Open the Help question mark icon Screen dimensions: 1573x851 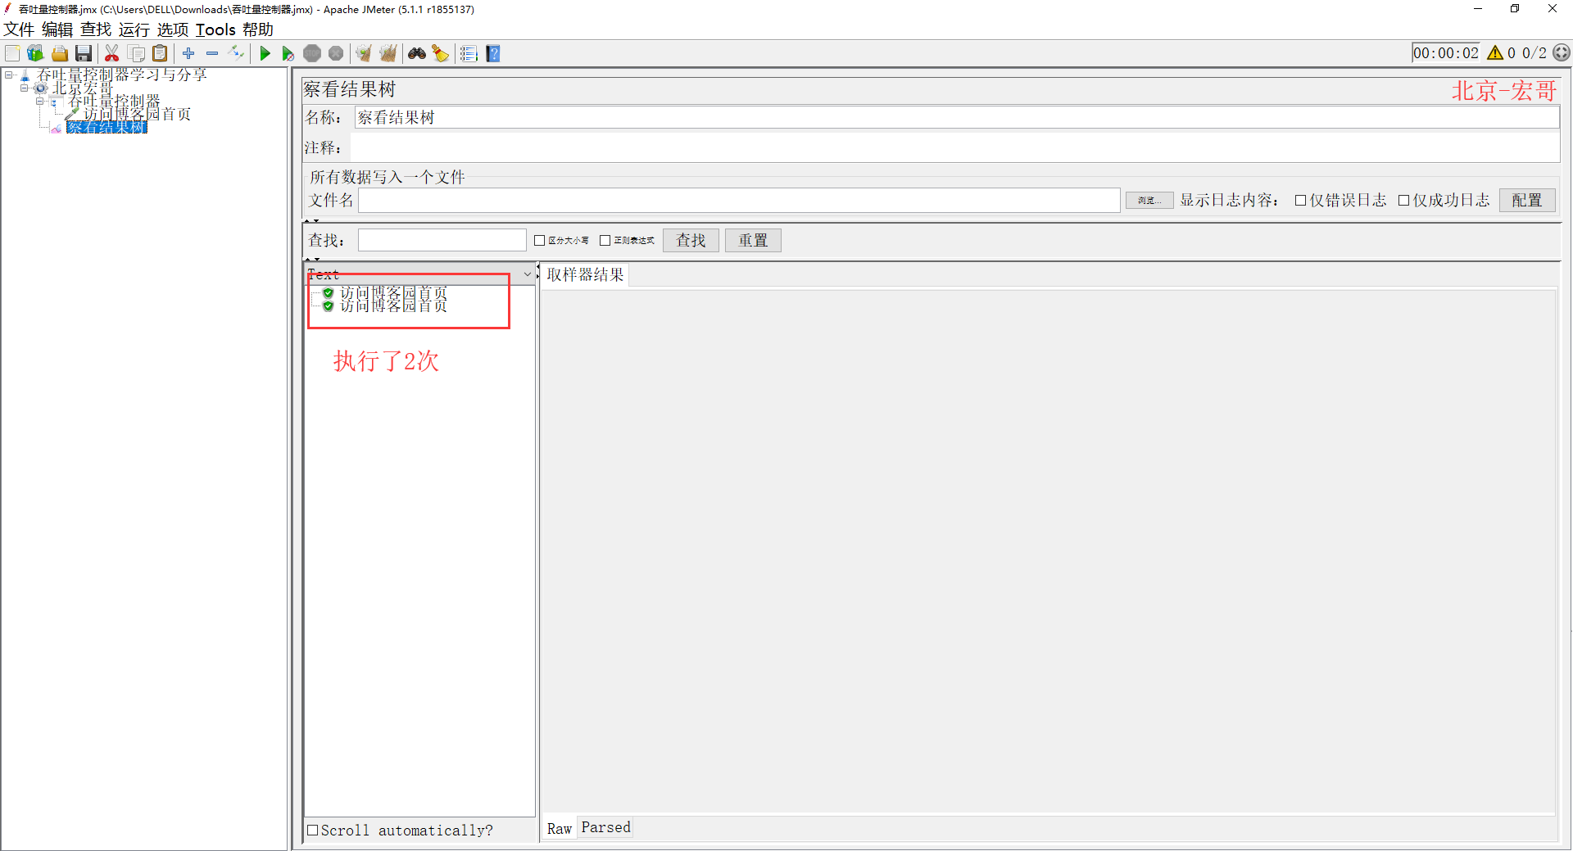[x=493, y=53]
